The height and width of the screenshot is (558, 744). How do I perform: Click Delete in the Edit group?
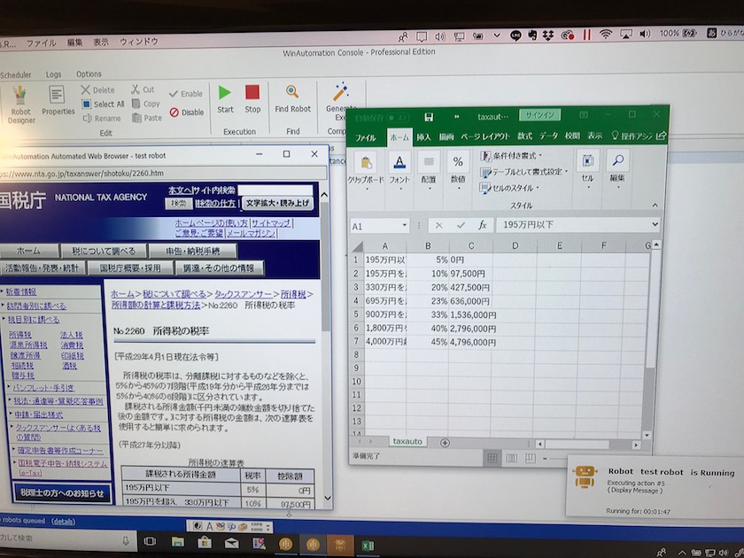[97, 89]
